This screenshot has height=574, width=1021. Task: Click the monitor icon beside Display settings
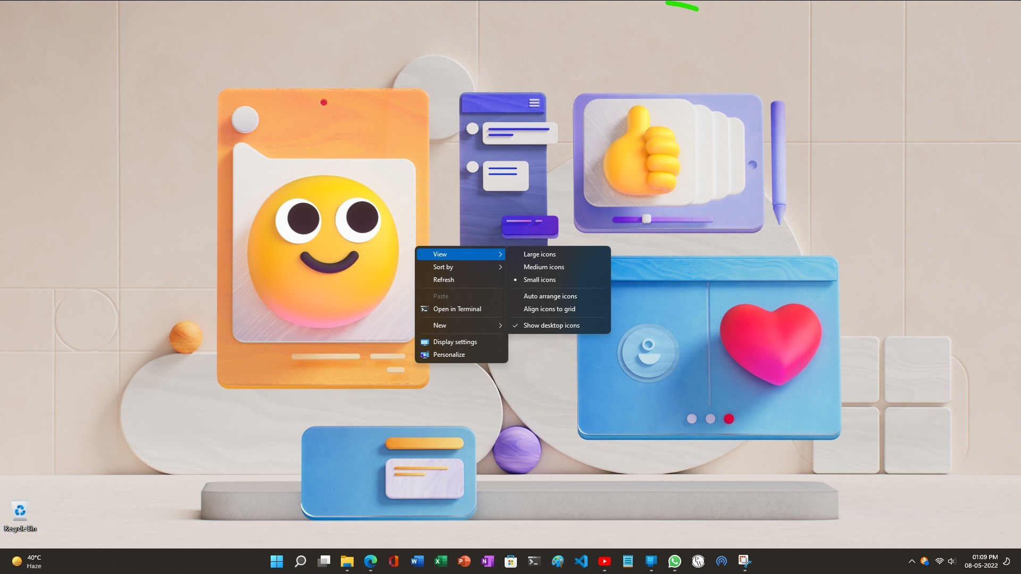(424, 342)
